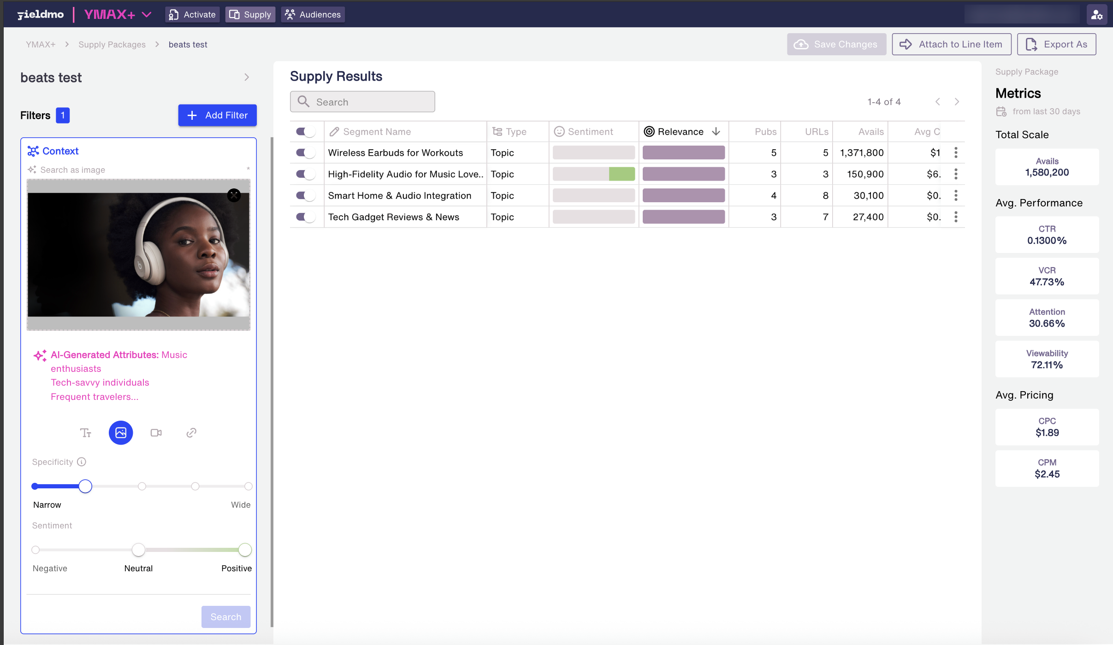The image size is (1113, 645).
Task: Go to next results page arrow
Action: click(x=957, y=101)
